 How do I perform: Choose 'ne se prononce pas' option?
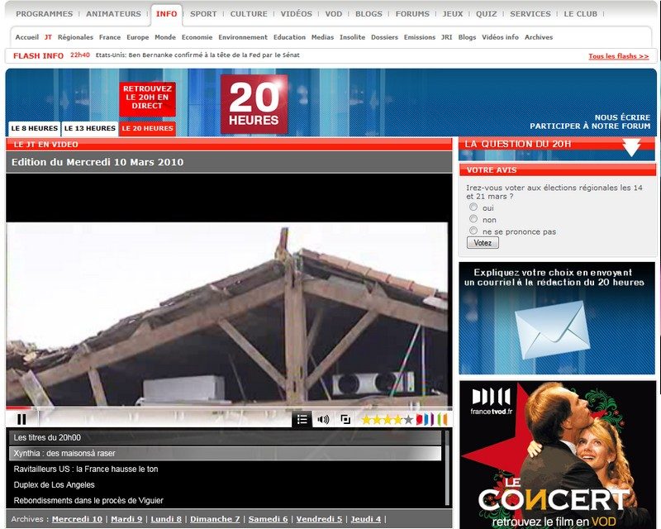(x=473, y=231)
